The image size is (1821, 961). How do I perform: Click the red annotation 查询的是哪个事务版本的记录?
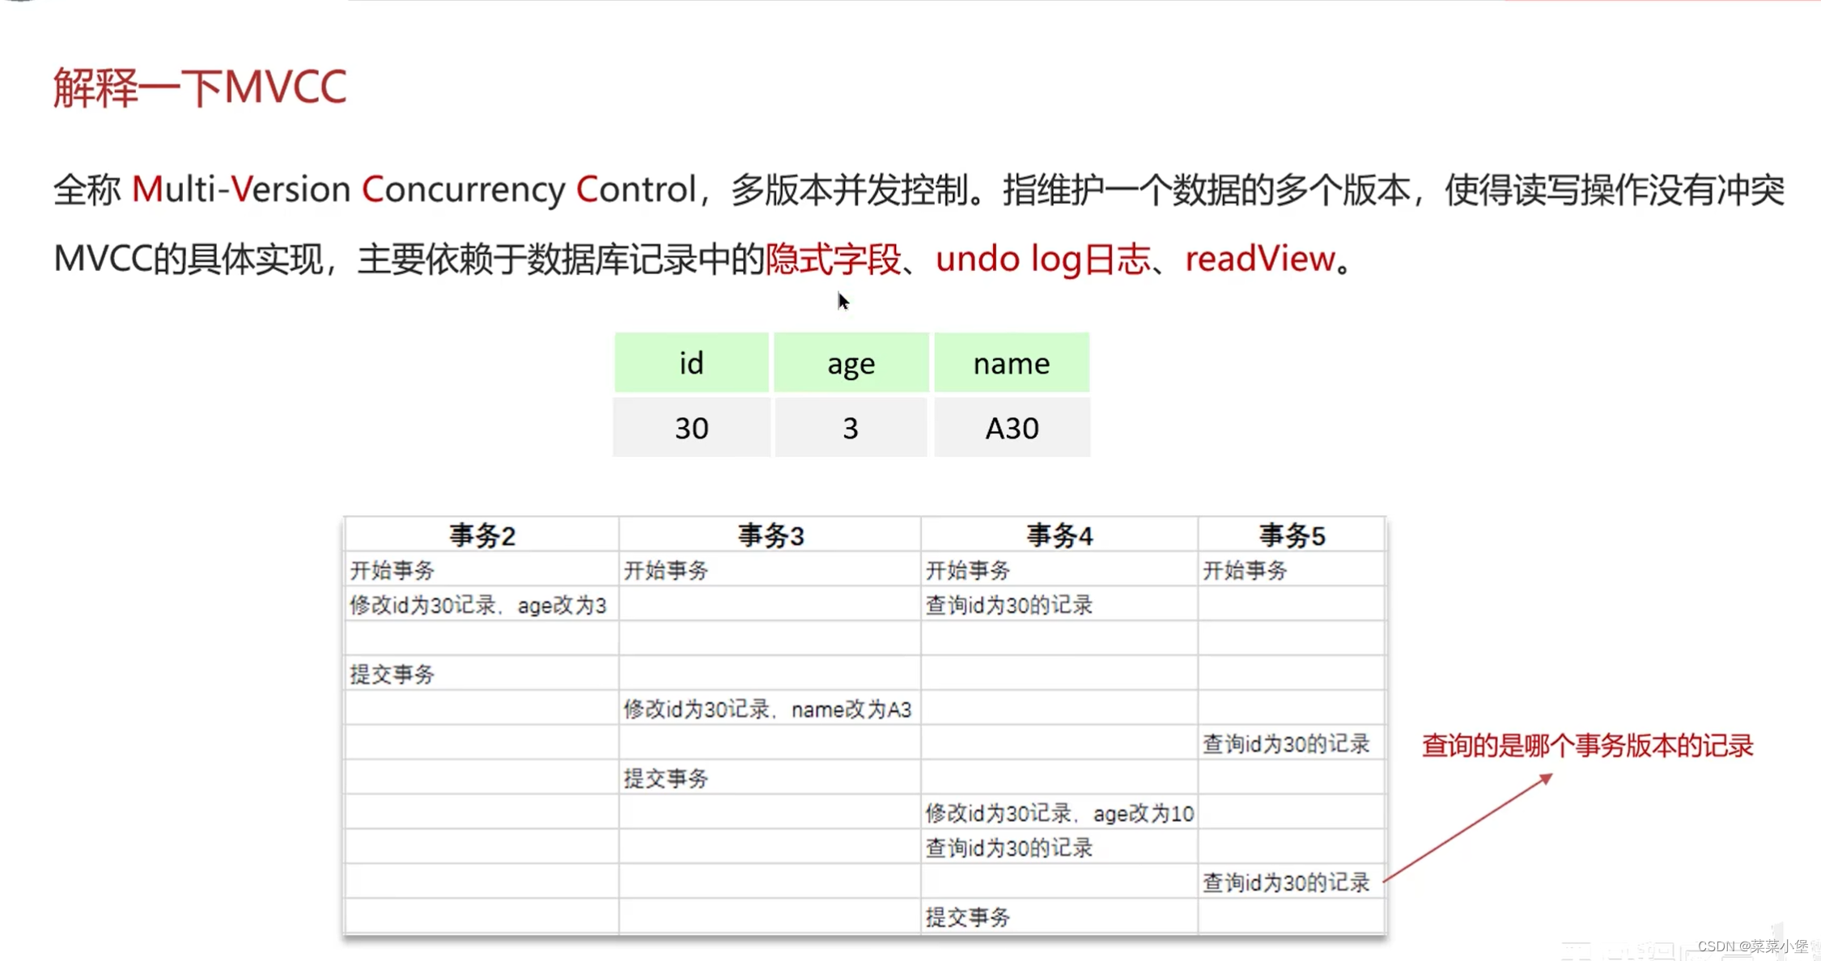[1587, 745]
